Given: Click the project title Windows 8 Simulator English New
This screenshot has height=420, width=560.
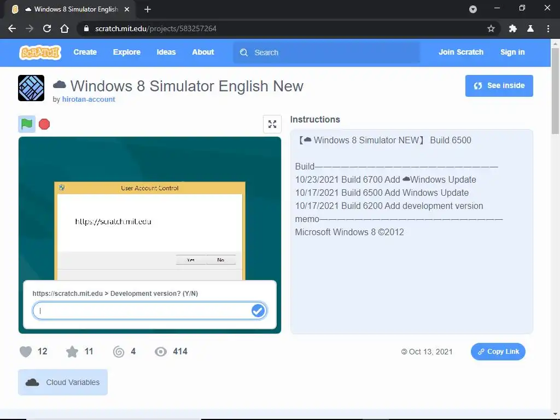Looking at the screenshot, I should (x=187, y=86).
